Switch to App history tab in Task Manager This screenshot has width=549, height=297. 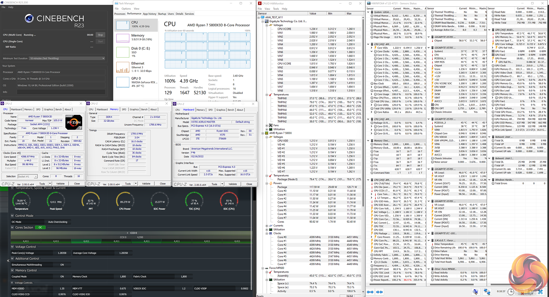(150, 14)
